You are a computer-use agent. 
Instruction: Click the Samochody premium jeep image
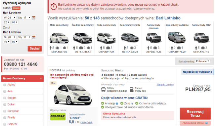point(153,38)
